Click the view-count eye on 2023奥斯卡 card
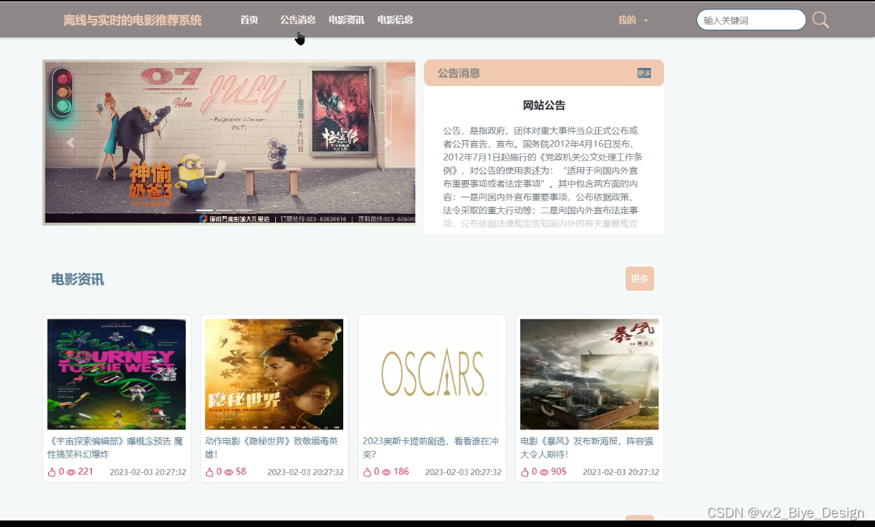Image resolution: width=875 pixels, height=527 pixels. (386, 472)
